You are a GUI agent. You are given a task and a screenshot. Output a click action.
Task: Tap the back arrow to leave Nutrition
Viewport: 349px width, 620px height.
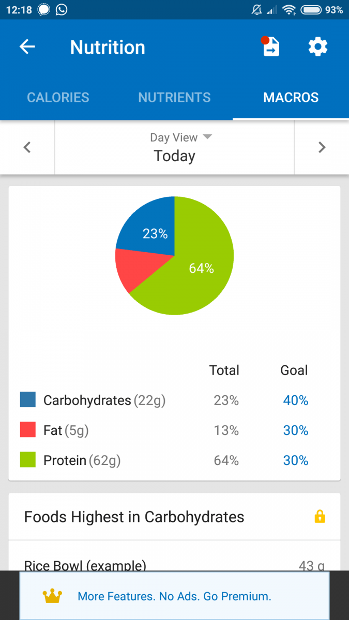coord(27,47)
